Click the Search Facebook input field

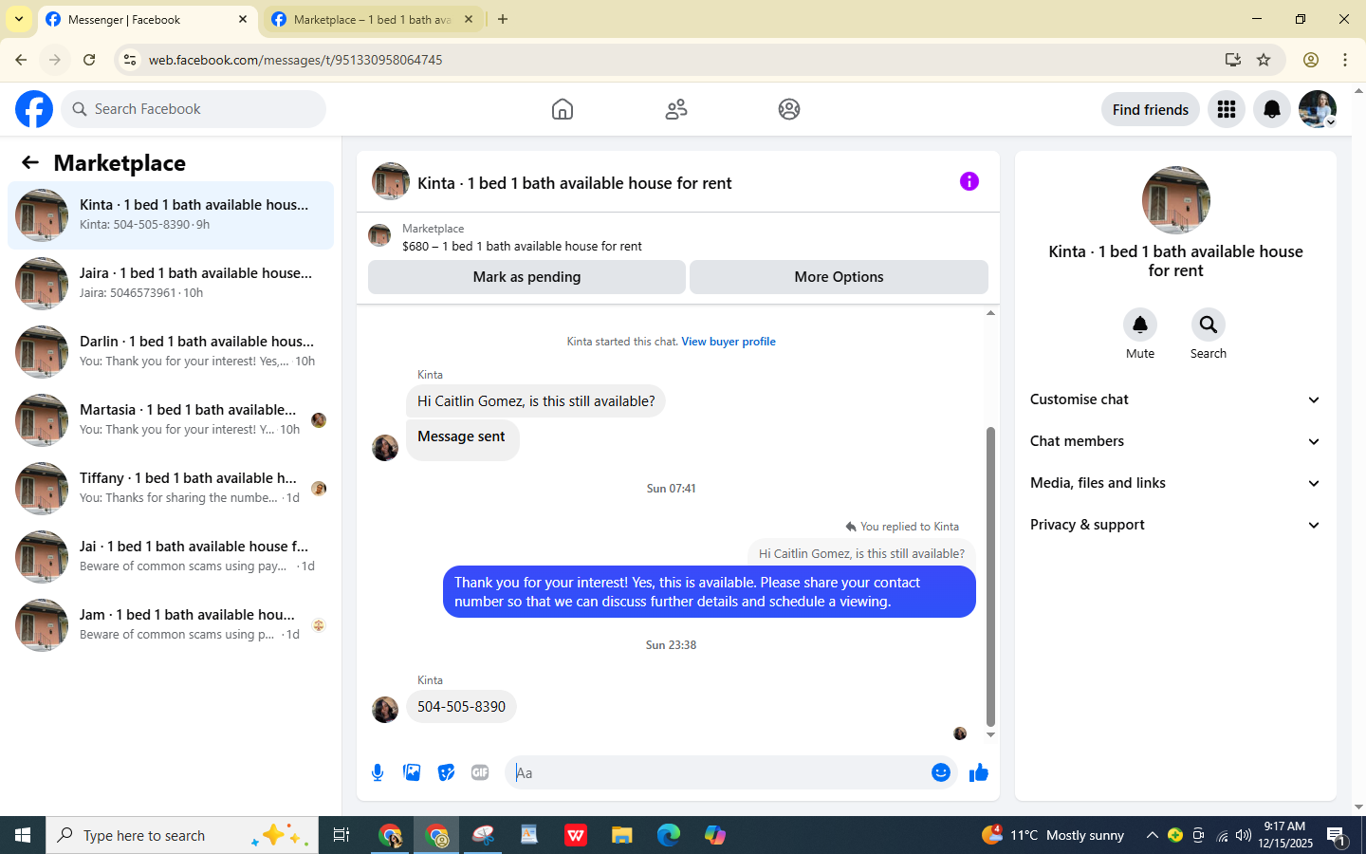pos(194,109)
